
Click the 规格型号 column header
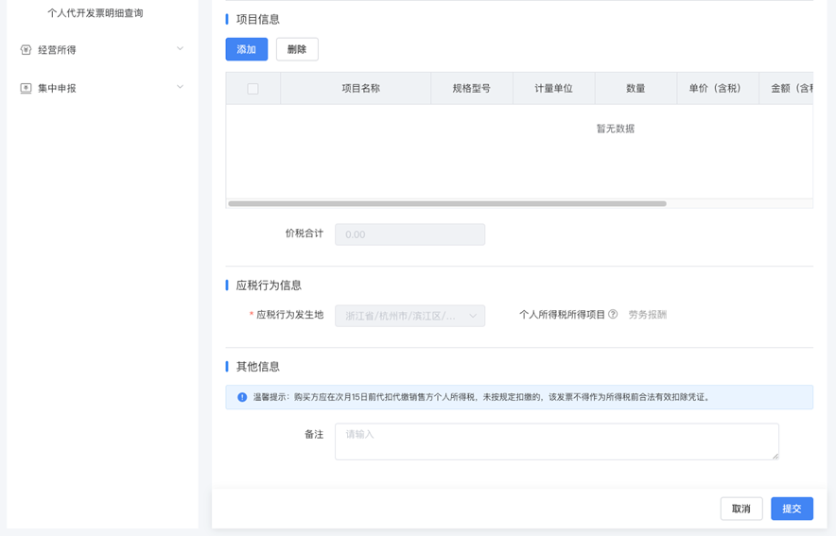tap(471, 89)
